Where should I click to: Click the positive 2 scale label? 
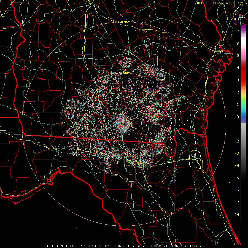pos(238,92)
